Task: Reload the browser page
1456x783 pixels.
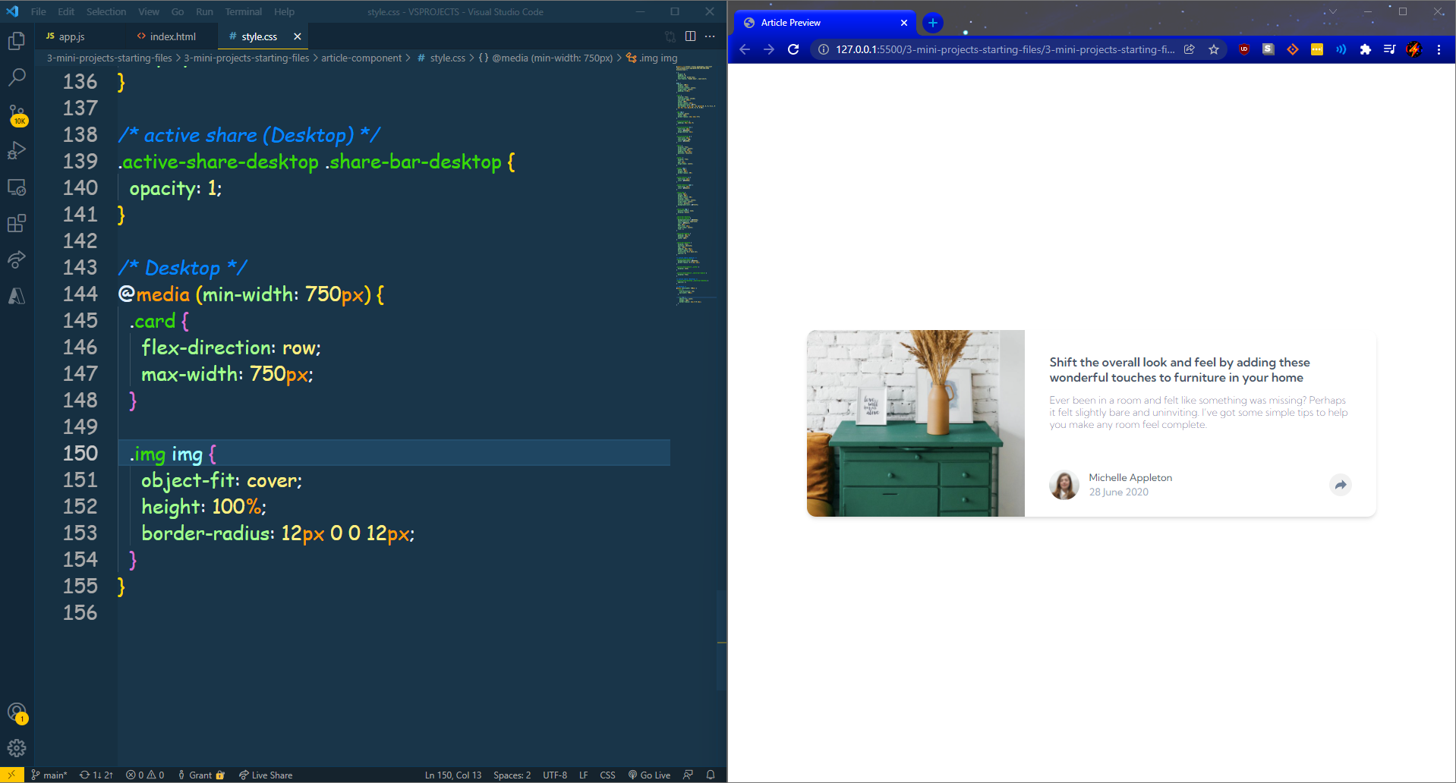Action: click(793, 49)
